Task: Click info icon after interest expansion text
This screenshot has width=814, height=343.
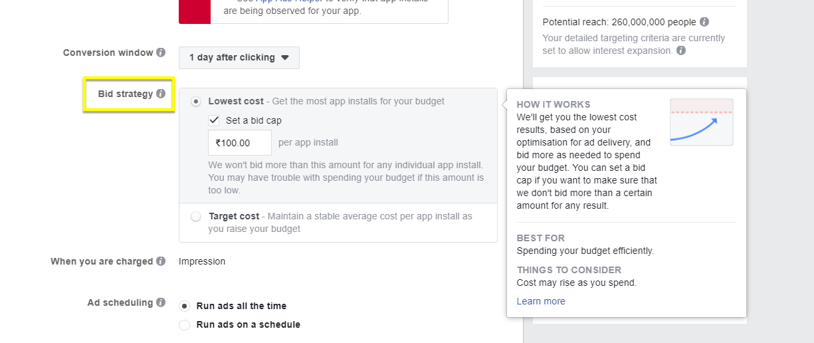Action: click(681, 51)
